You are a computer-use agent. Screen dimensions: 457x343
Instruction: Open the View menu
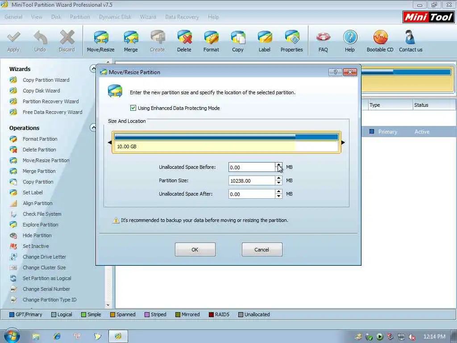37,17
